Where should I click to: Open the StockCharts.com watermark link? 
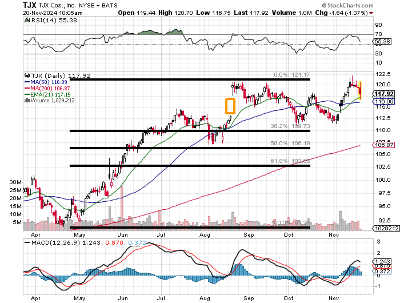pos(350,6)
